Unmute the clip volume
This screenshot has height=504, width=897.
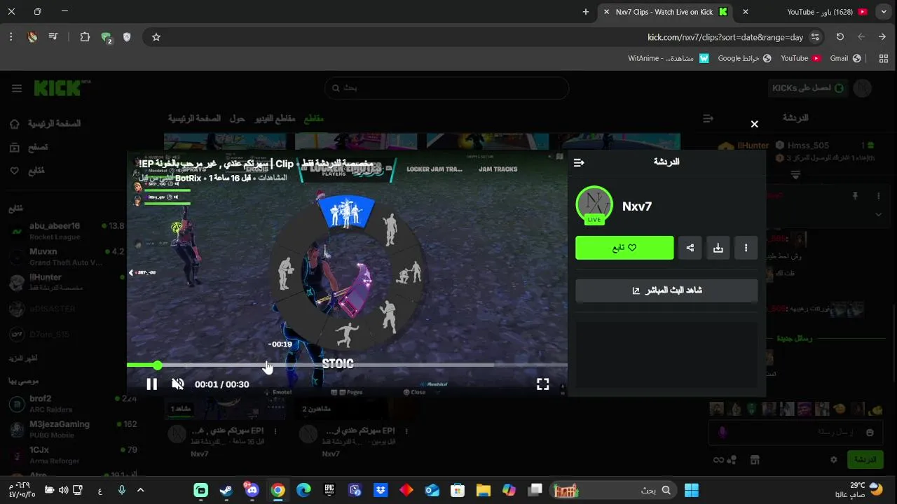[x=178, y=384]
